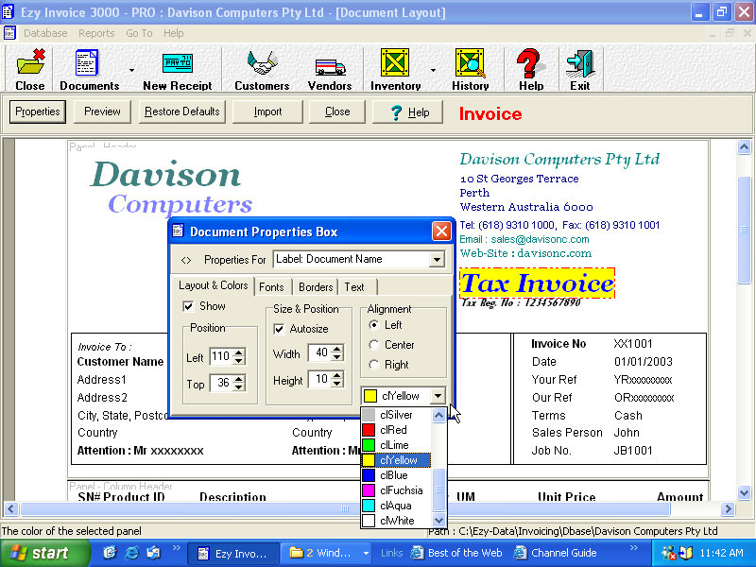The width and height of the screenshot is (756, 567).
Task: Collapse the clYellow color dropdown arrow
Action: coord(438,396)
